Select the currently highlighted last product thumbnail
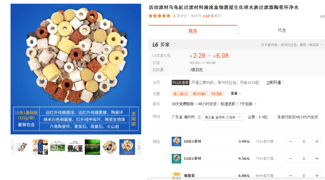325x180 pixels. click(127, 147)
